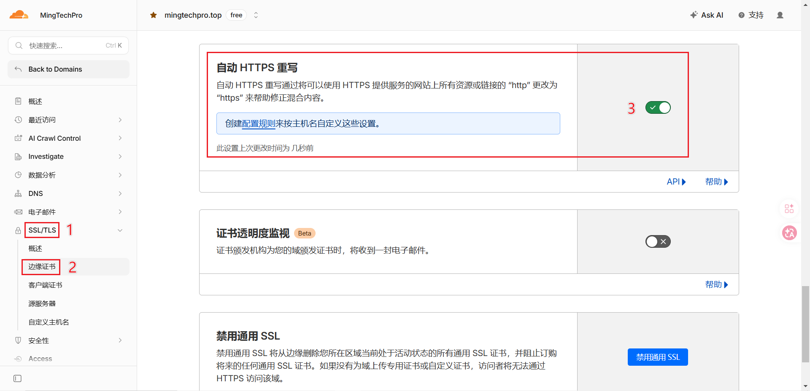Click the 禁用通用 SSL button
The image size is (810, 391).
tap(658, 357)
